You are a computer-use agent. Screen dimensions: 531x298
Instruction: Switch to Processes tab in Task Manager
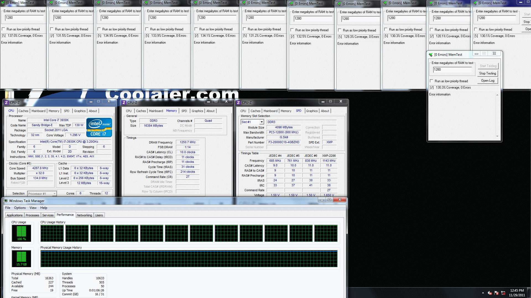(32, 215)
